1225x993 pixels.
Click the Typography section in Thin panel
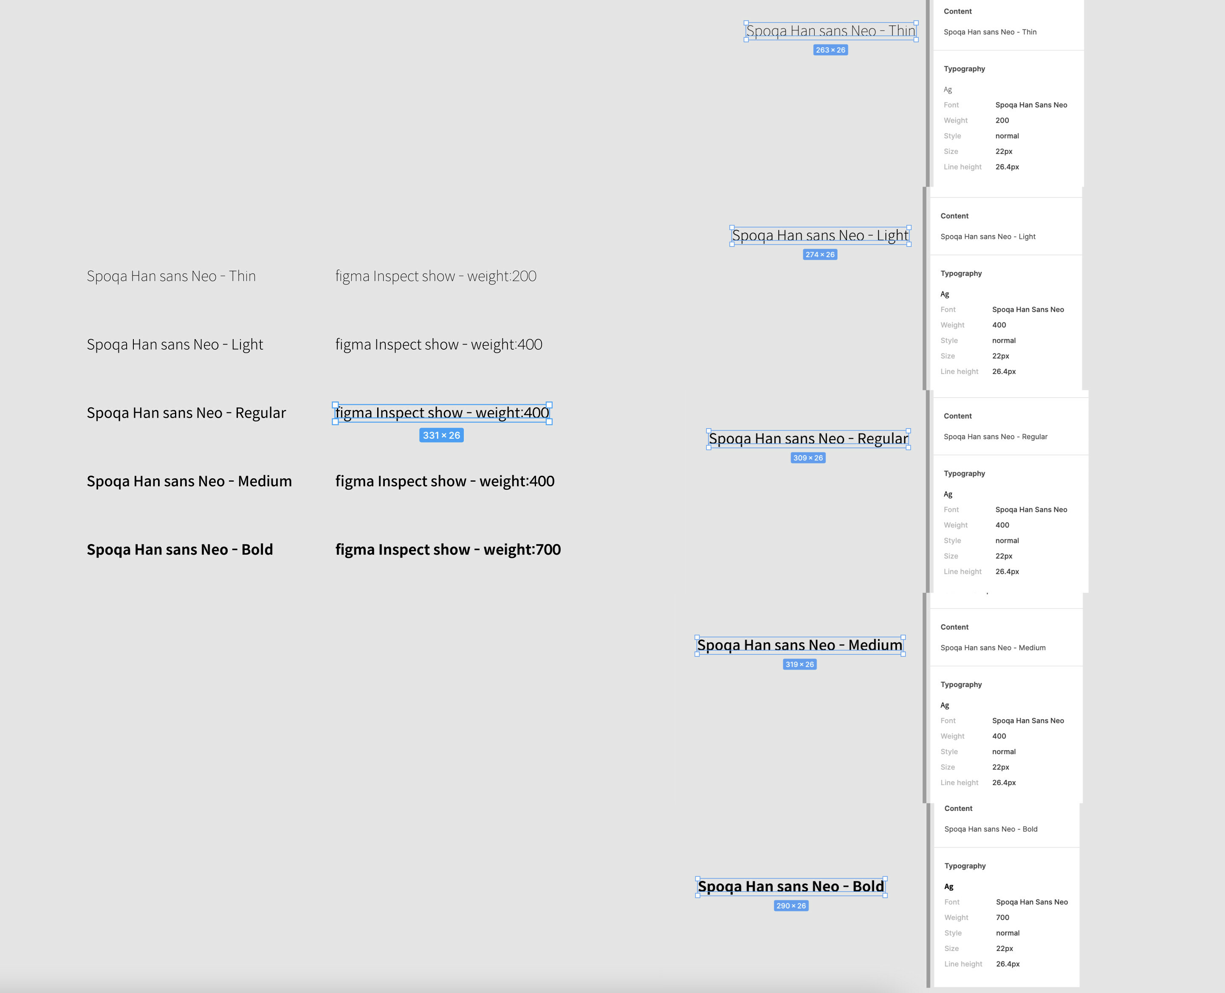tap(963, 69)
